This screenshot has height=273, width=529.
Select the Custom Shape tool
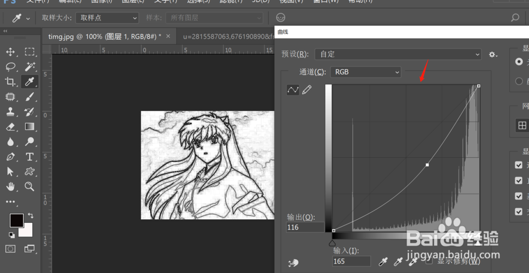tap(30, 172)
